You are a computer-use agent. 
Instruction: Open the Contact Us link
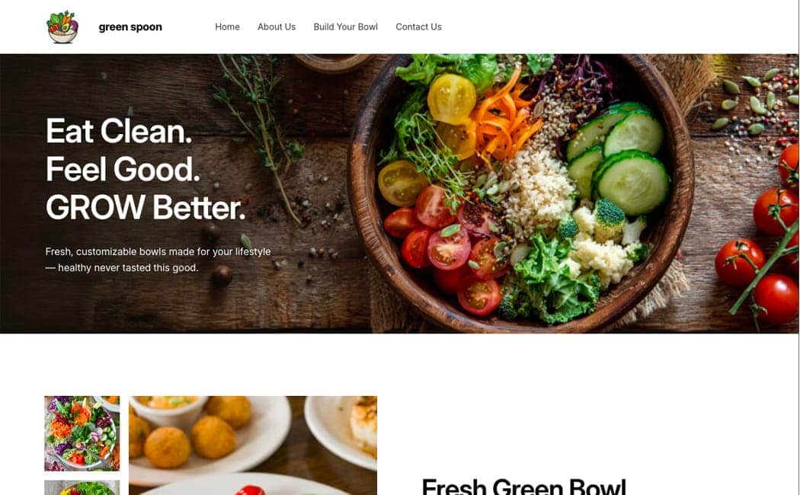point(418,27)
